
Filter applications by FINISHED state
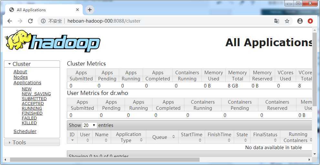[32, 113]
